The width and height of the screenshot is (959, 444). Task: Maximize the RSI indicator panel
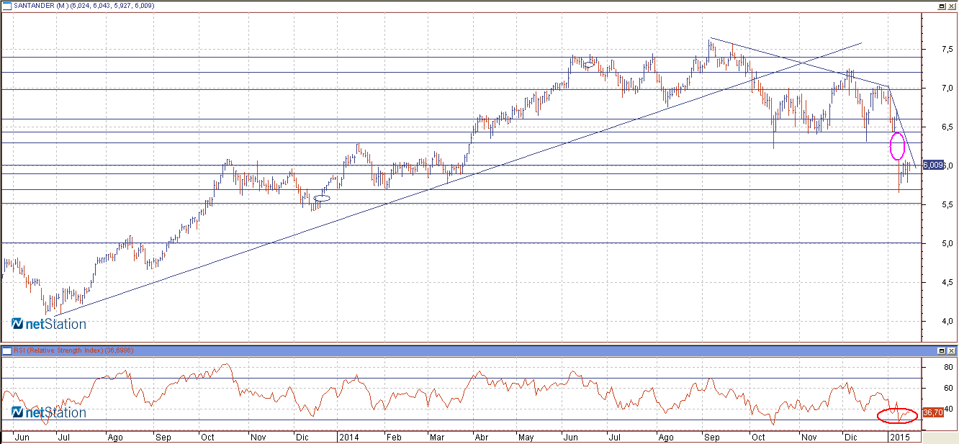[x=942, y=350]
